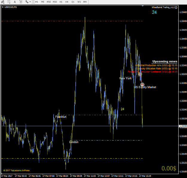Click the 0.00$ profit display

(x=169, y=168)
